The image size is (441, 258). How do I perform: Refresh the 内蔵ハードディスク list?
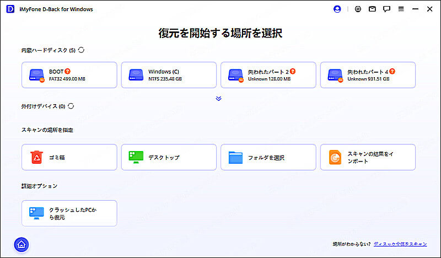tap(82, 50)
